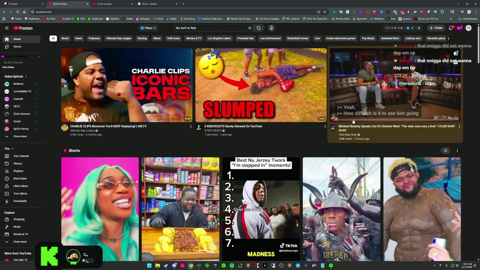Open the Joe Budden TV subscription

(x=21, y=91)
